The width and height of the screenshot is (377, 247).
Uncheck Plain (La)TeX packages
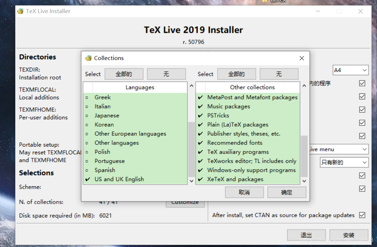click(x=248, y=124)
